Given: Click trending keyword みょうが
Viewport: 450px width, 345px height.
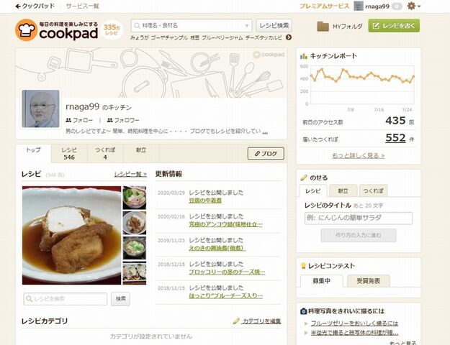Looking at the screenshot, I should [139, 37].
